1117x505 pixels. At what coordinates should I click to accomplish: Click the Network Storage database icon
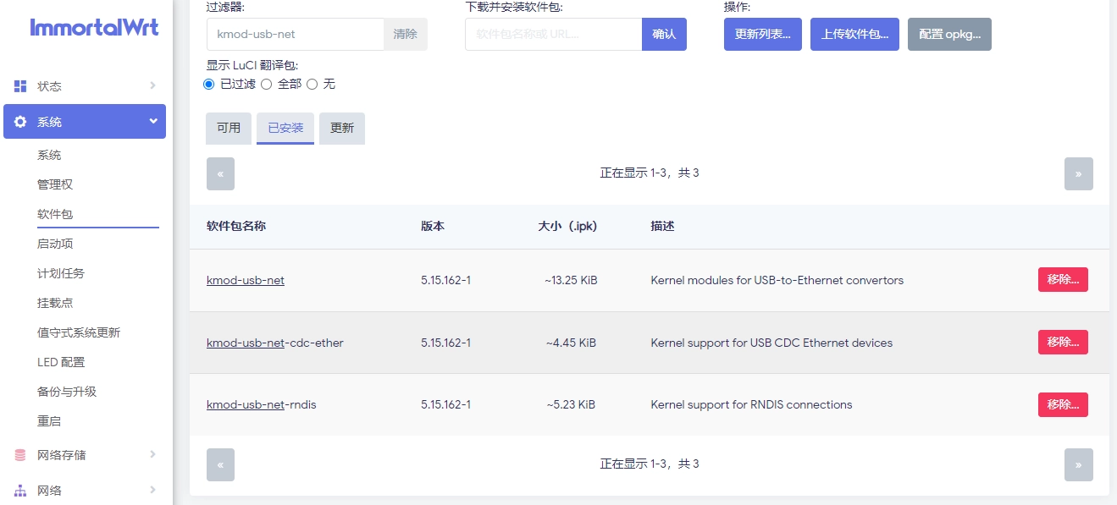(20, 455)
